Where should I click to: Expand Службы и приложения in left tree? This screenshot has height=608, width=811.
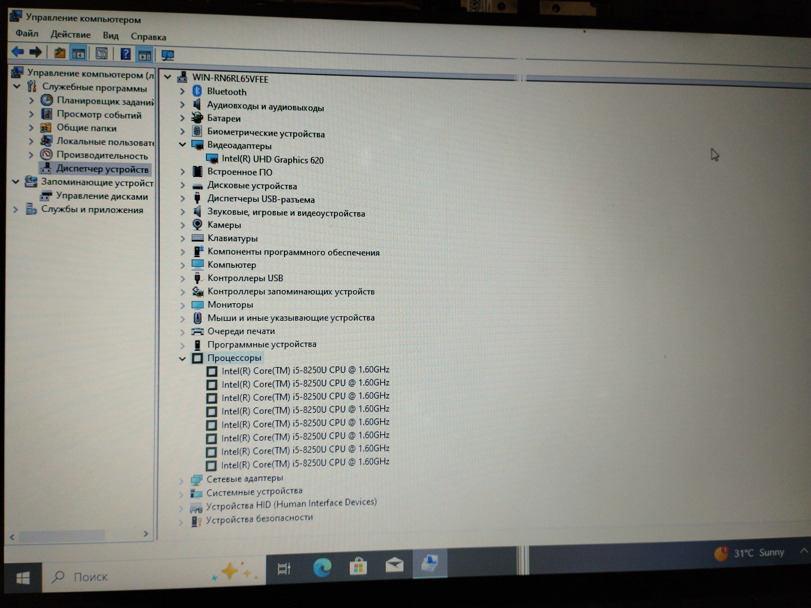coord(16,209)
